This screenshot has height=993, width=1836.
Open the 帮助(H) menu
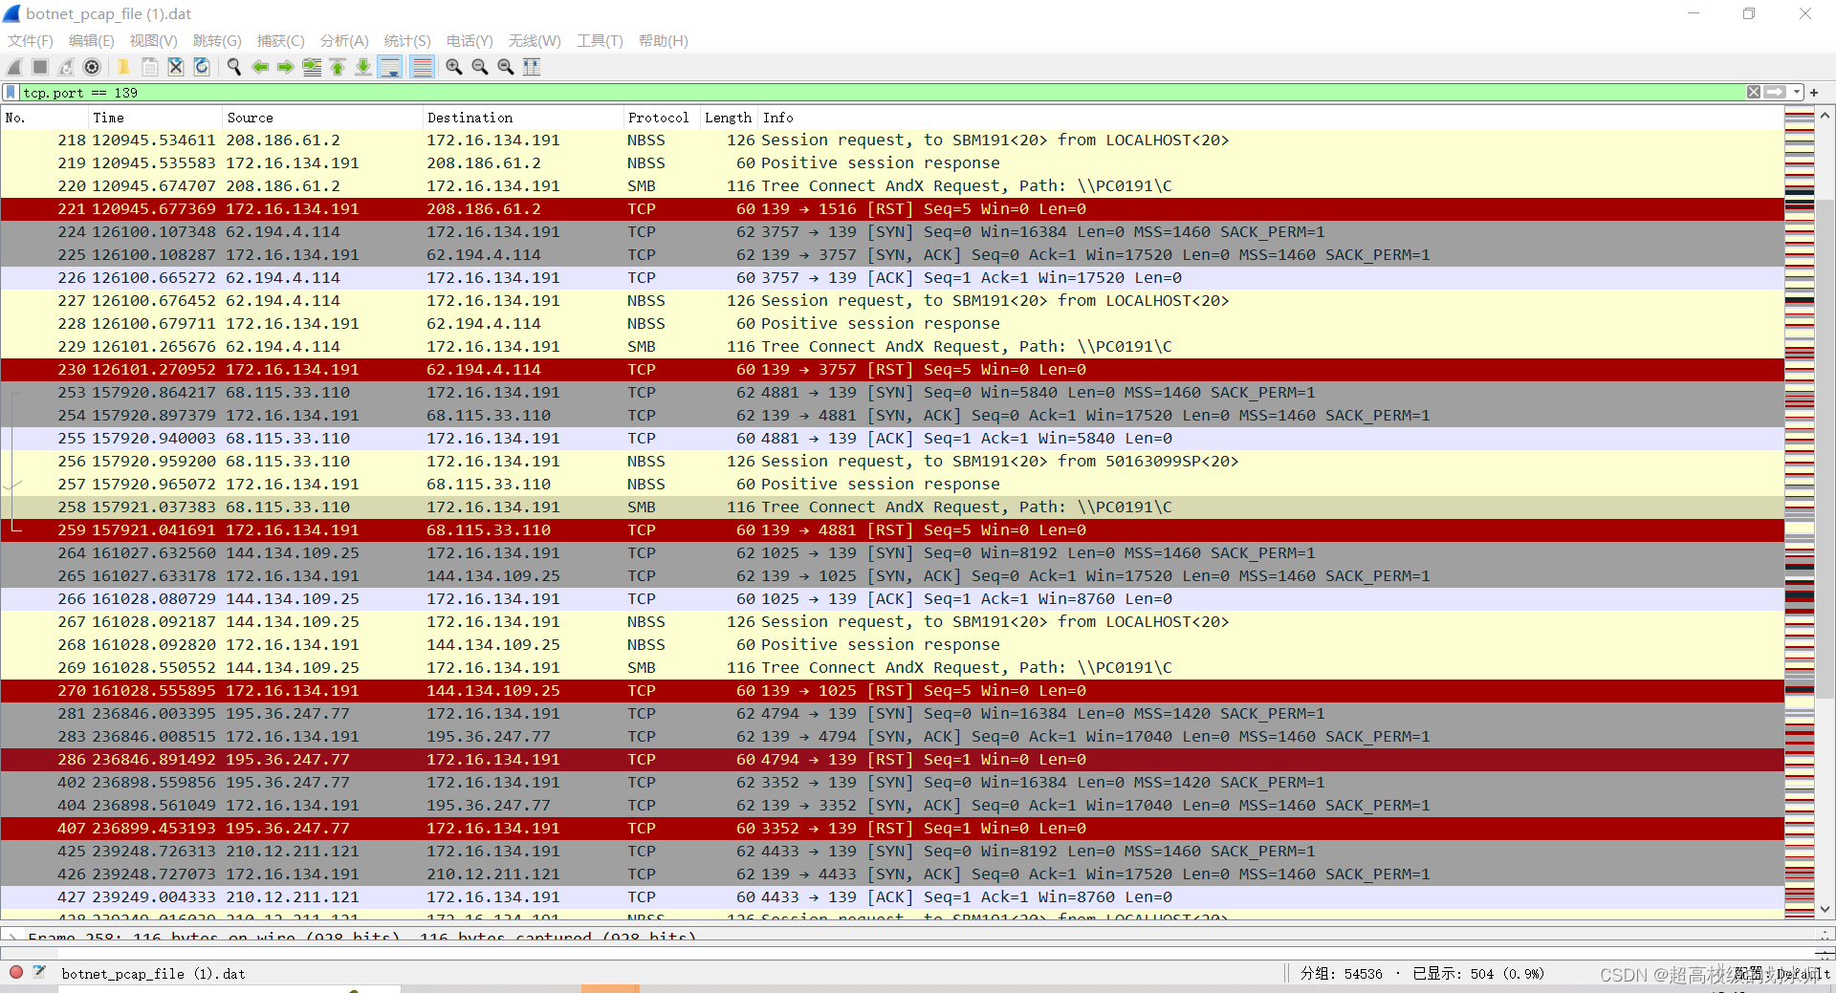pyautogui.click(x=664, y=41)
